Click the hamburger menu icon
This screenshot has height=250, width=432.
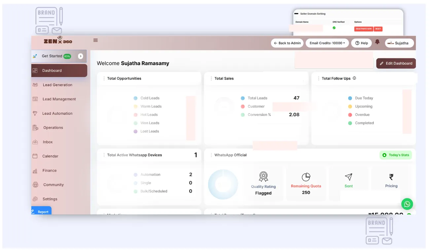(x=95, y=40)
